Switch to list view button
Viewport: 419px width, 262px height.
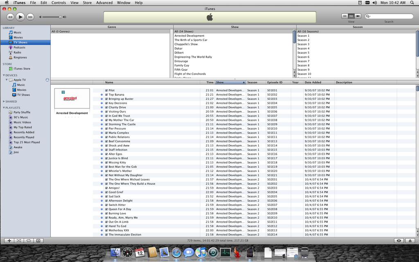pos(345,16)
